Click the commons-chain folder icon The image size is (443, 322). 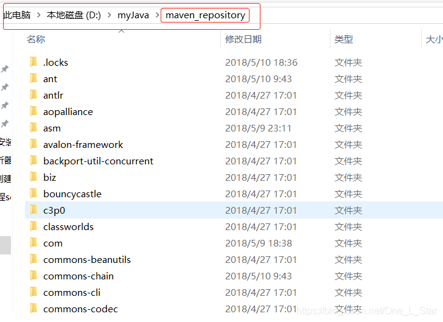[33, 275]
